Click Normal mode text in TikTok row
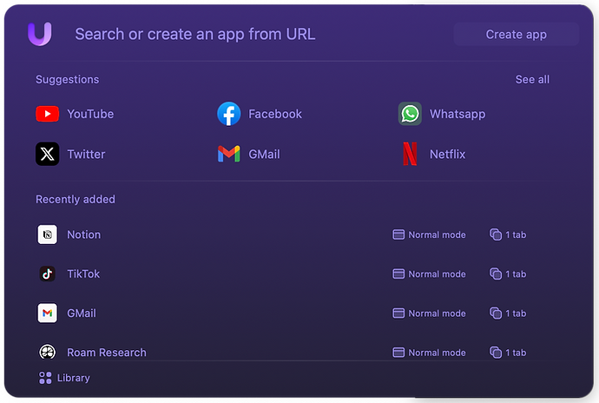 coord(437,274)
